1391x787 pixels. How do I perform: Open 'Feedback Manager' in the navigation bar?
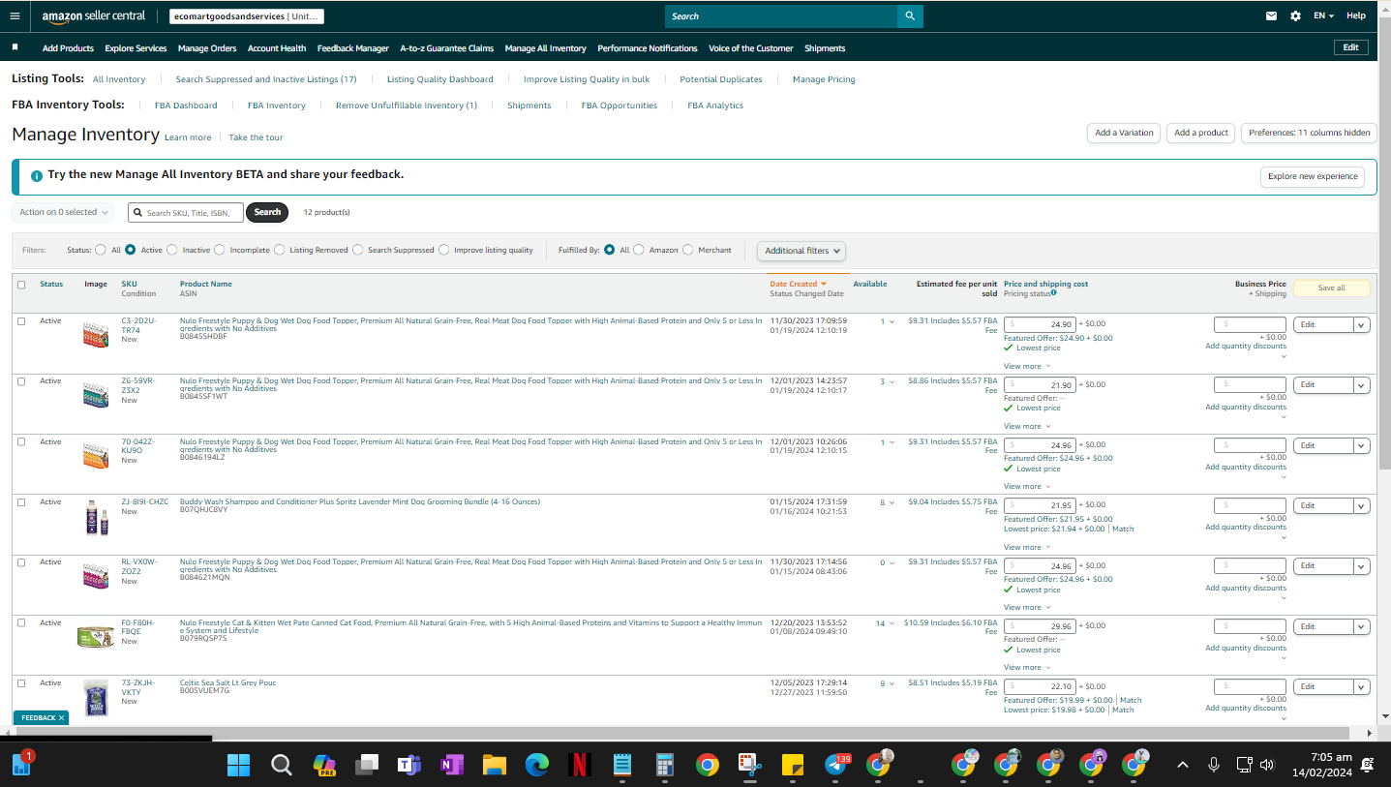[353, 48]
